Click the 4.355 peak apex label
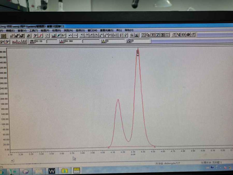The image size is (233, 175). [138, 53]
